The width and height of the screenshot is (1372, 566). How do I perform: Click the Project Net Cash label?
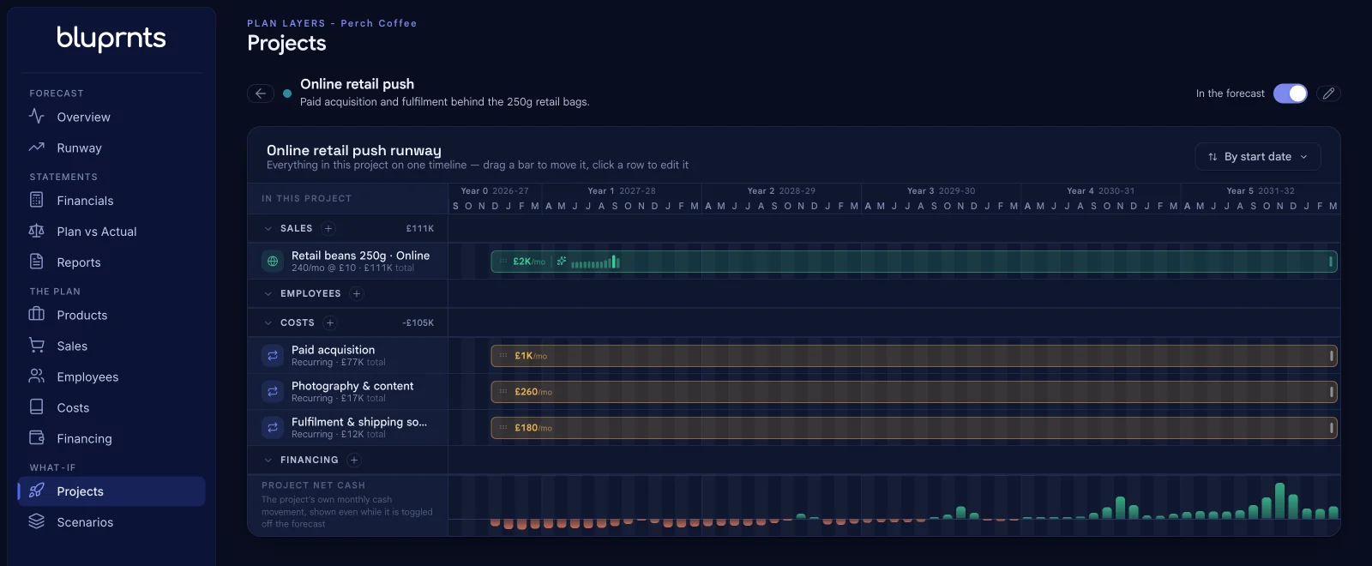coord(313,485)
